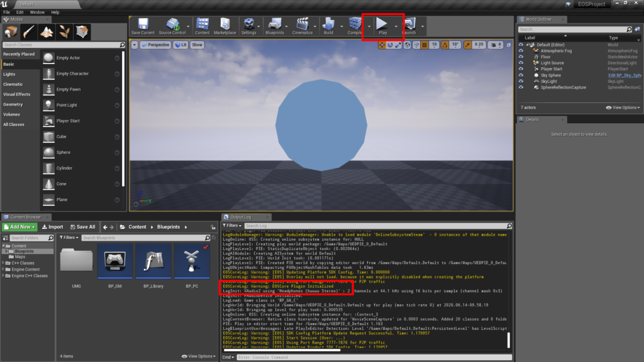
Task: Select the Lights category in Modes panel
Action: pos(9,74)
